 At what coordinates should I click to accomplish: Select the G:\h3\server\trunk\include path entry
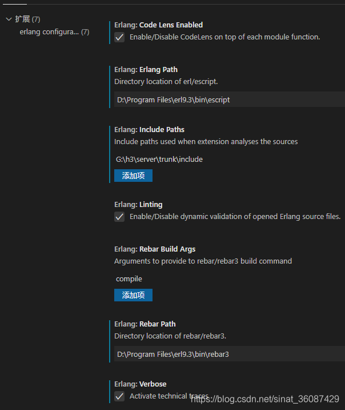click(159, 159)
